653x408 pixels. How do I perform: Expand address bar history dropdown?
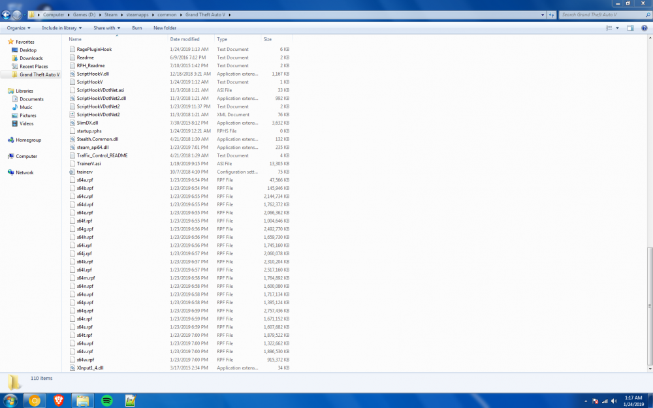542,14
